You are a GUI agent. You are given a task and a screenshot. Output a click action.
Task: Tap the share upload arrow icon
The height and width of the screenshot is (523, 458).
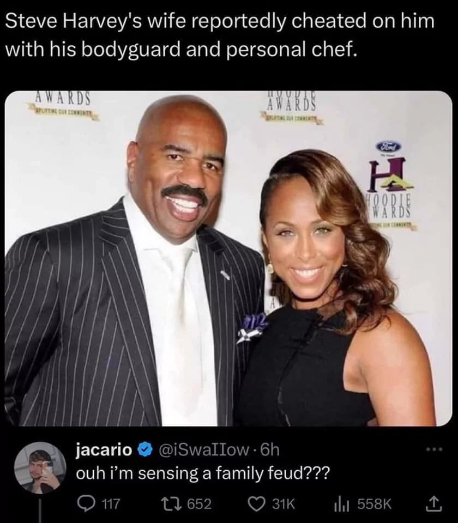(435, 503)
